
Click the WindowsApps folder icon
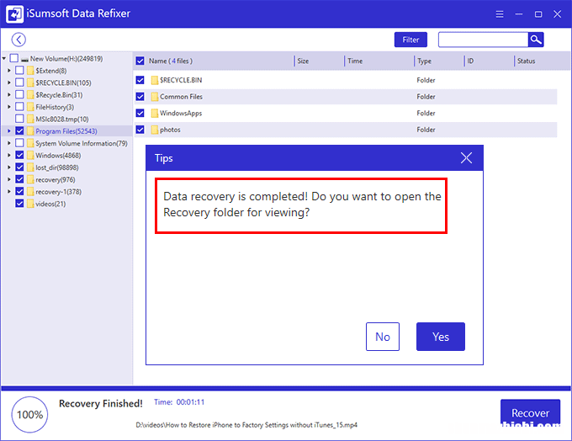point(154,113)
